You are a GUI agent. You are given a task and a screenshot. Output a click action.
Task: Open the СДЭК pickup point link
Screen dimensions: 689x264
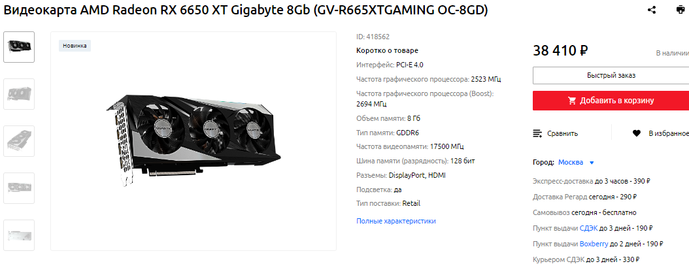[588, 228]
